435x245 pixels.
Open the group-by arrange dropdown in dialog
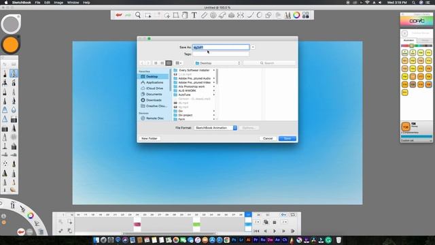click(x=179, y=63)
